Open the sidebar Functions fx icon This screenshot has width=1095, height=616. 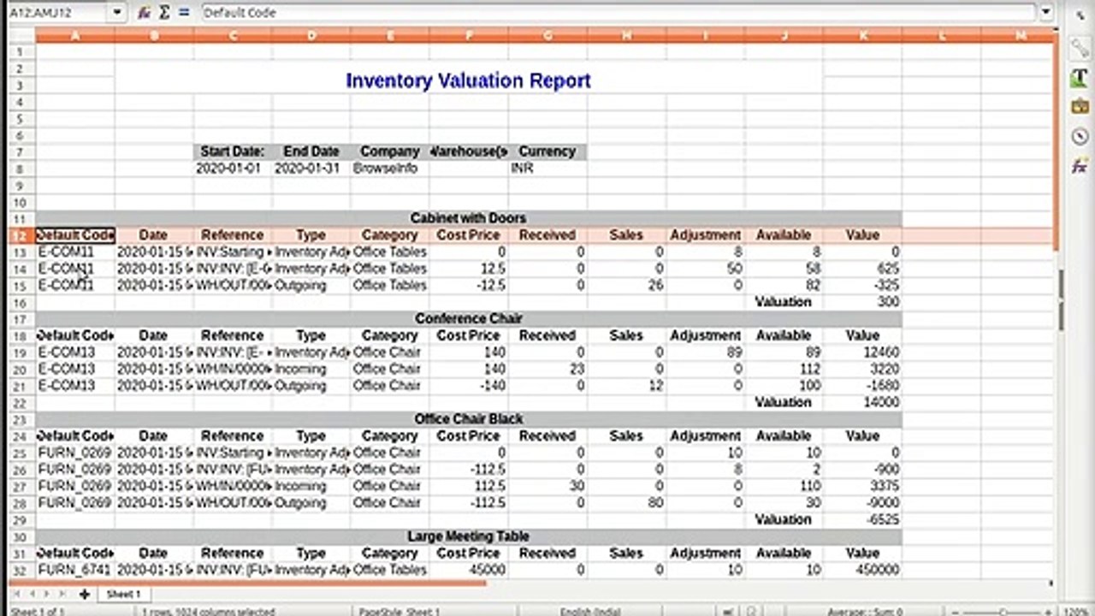point(1080,166)
